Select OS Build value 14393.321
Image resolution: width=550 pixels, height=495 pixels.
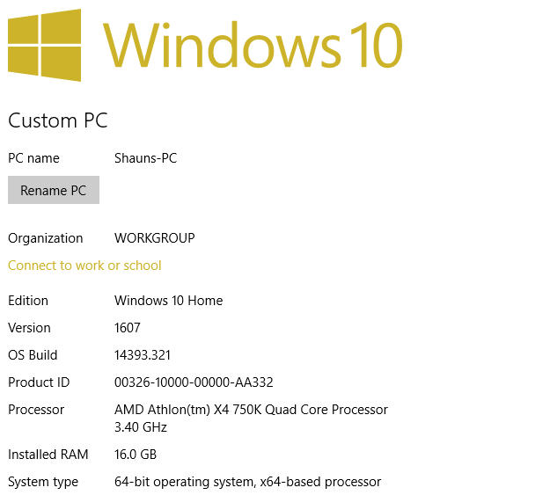pyautogui.click(x=143, y=355)
